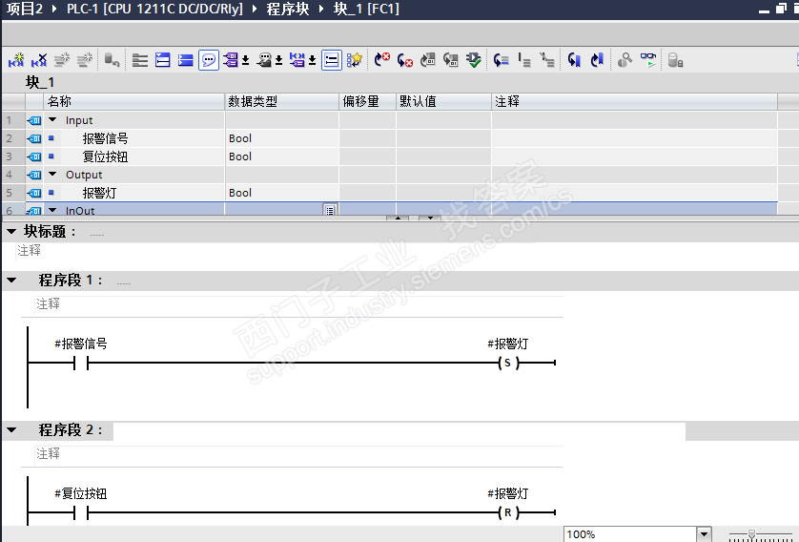Click the Reset start values cylinder icon
The image size is (799, 542).
click(112, 60)
